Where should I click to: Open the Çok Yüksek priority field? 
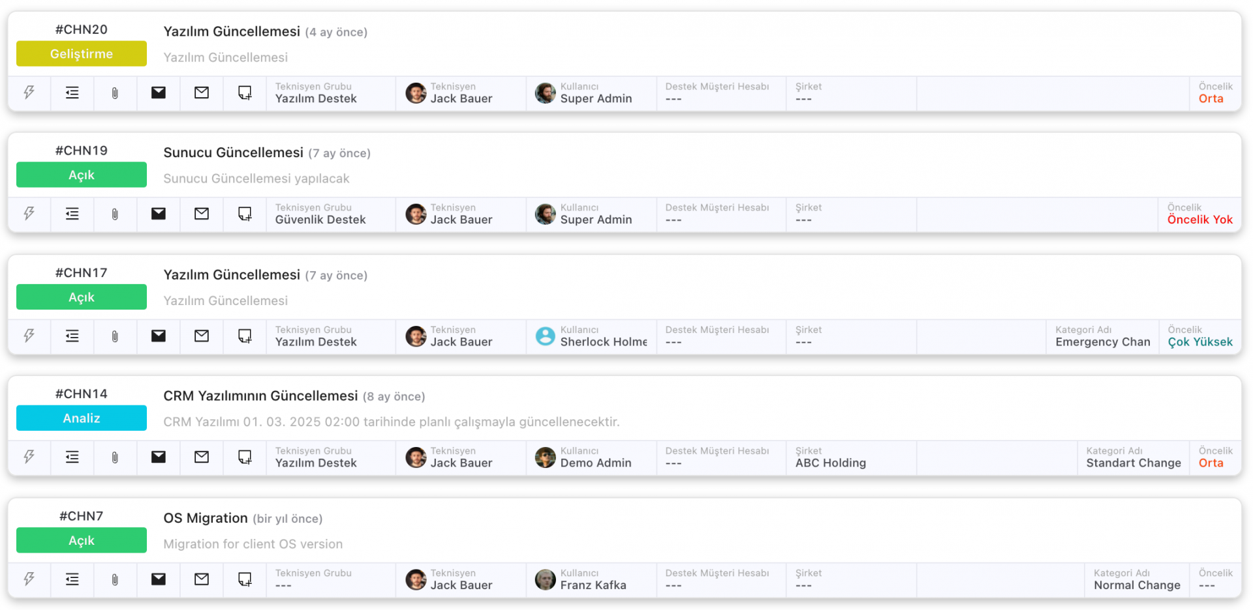1199,342
